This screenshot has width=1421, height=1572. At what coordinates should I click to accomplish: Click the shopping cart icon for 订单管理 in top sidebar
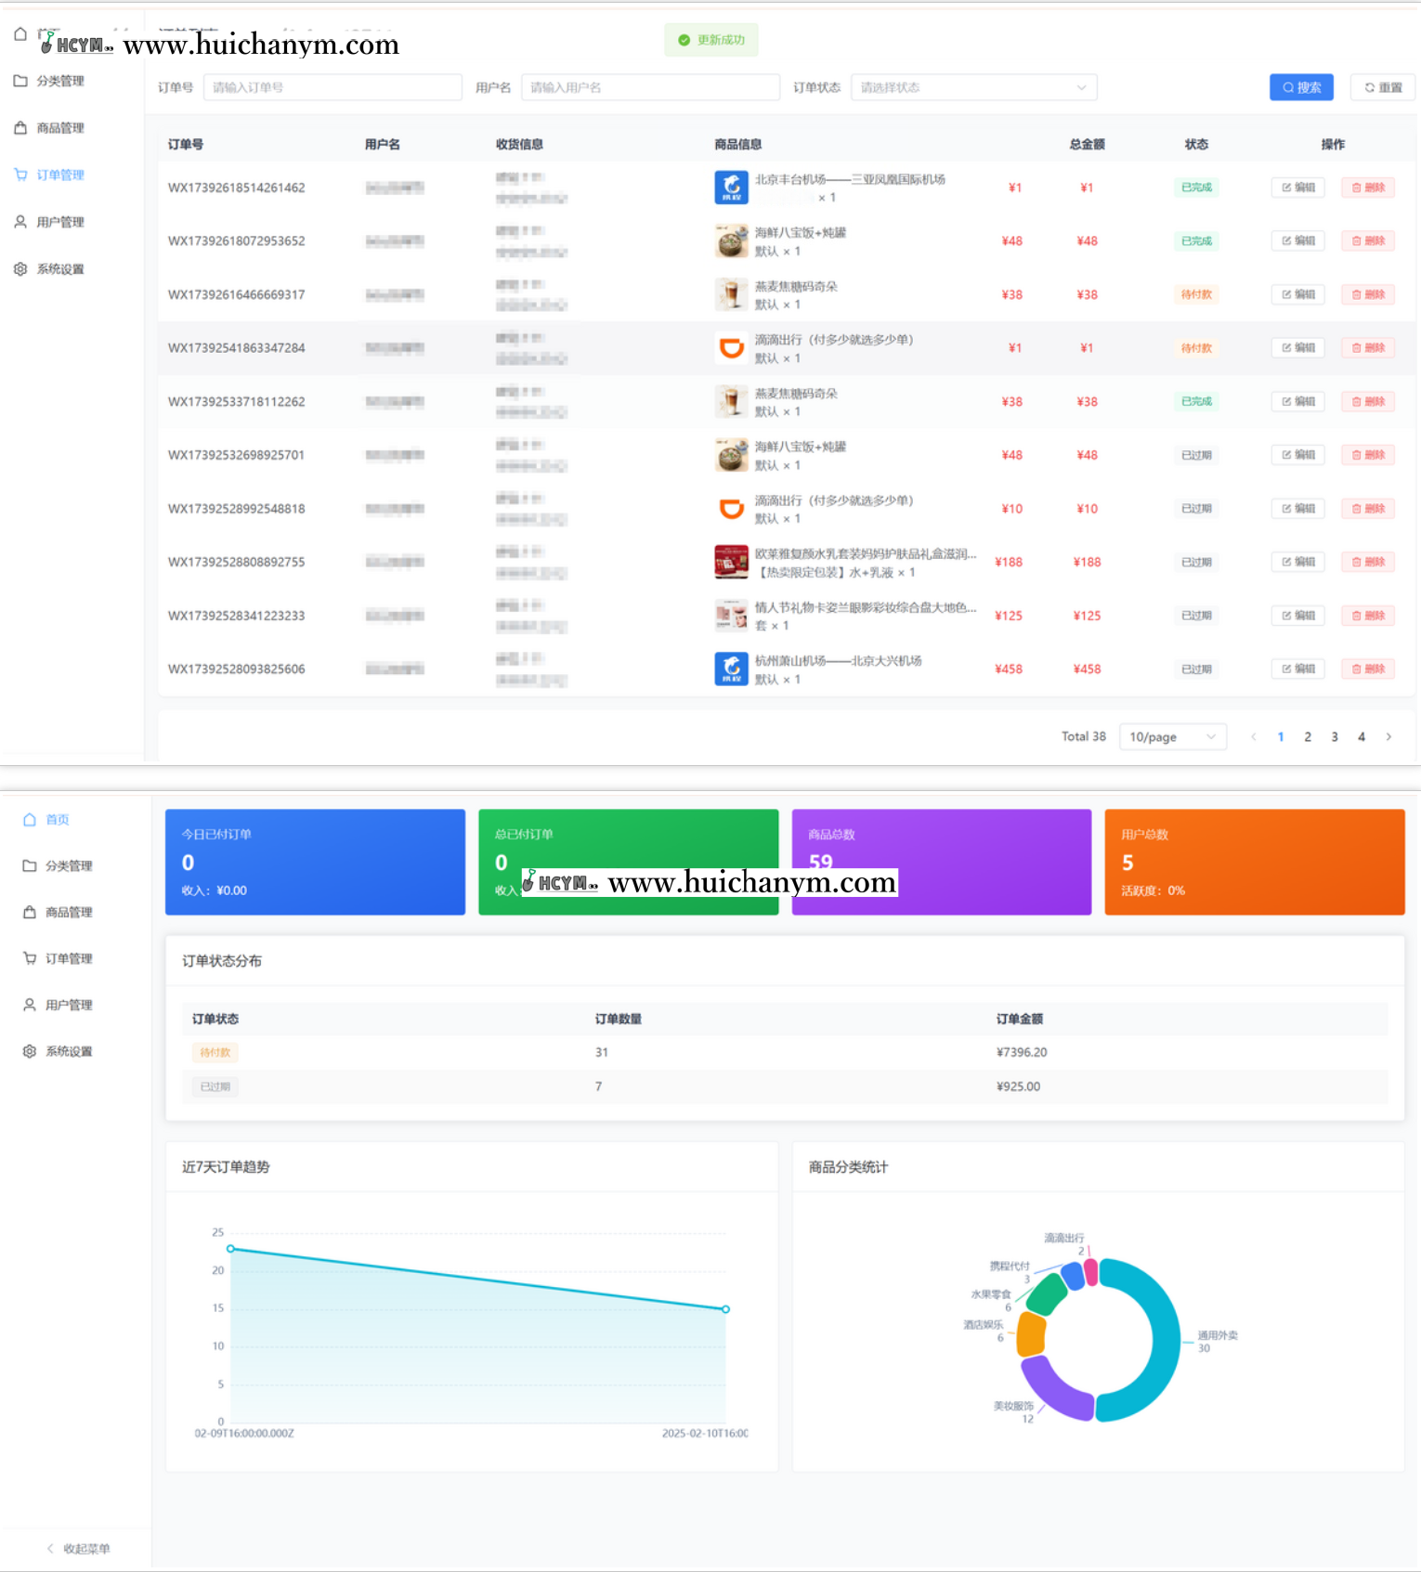[x=20, y=175]
